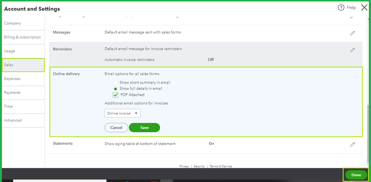The image size is (371, 182).
Task: Switch to the Usage tab
Action: [x=23, y=51]
